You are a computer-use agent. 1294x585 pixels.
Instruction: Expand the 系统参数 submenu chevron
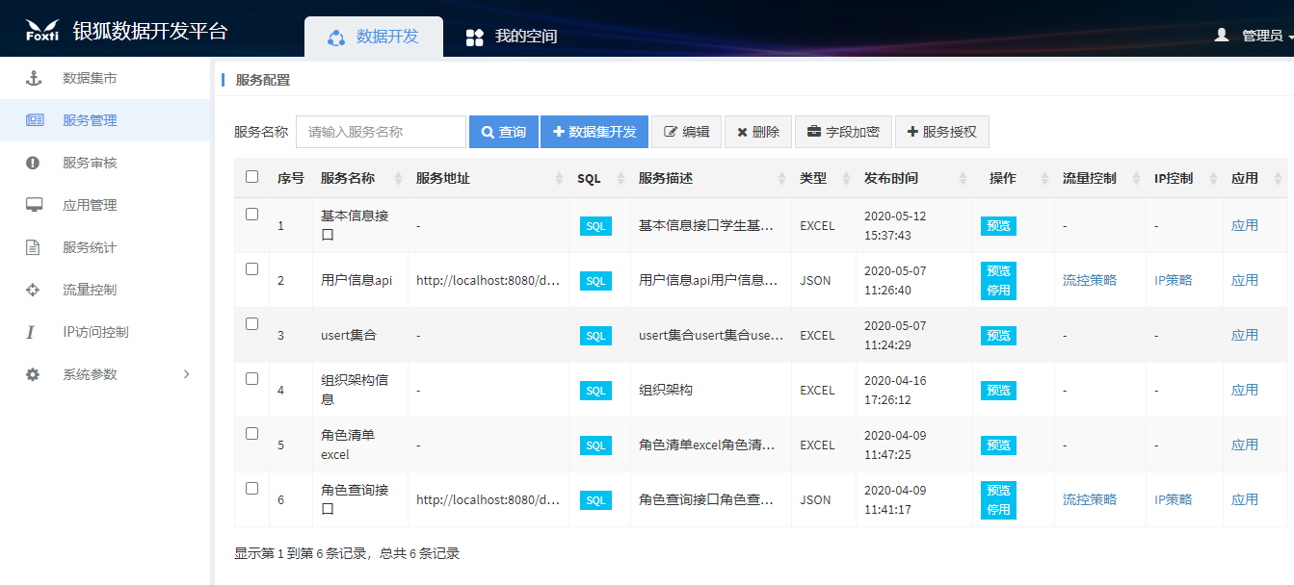pyautogui.click(x=187, y=374)
